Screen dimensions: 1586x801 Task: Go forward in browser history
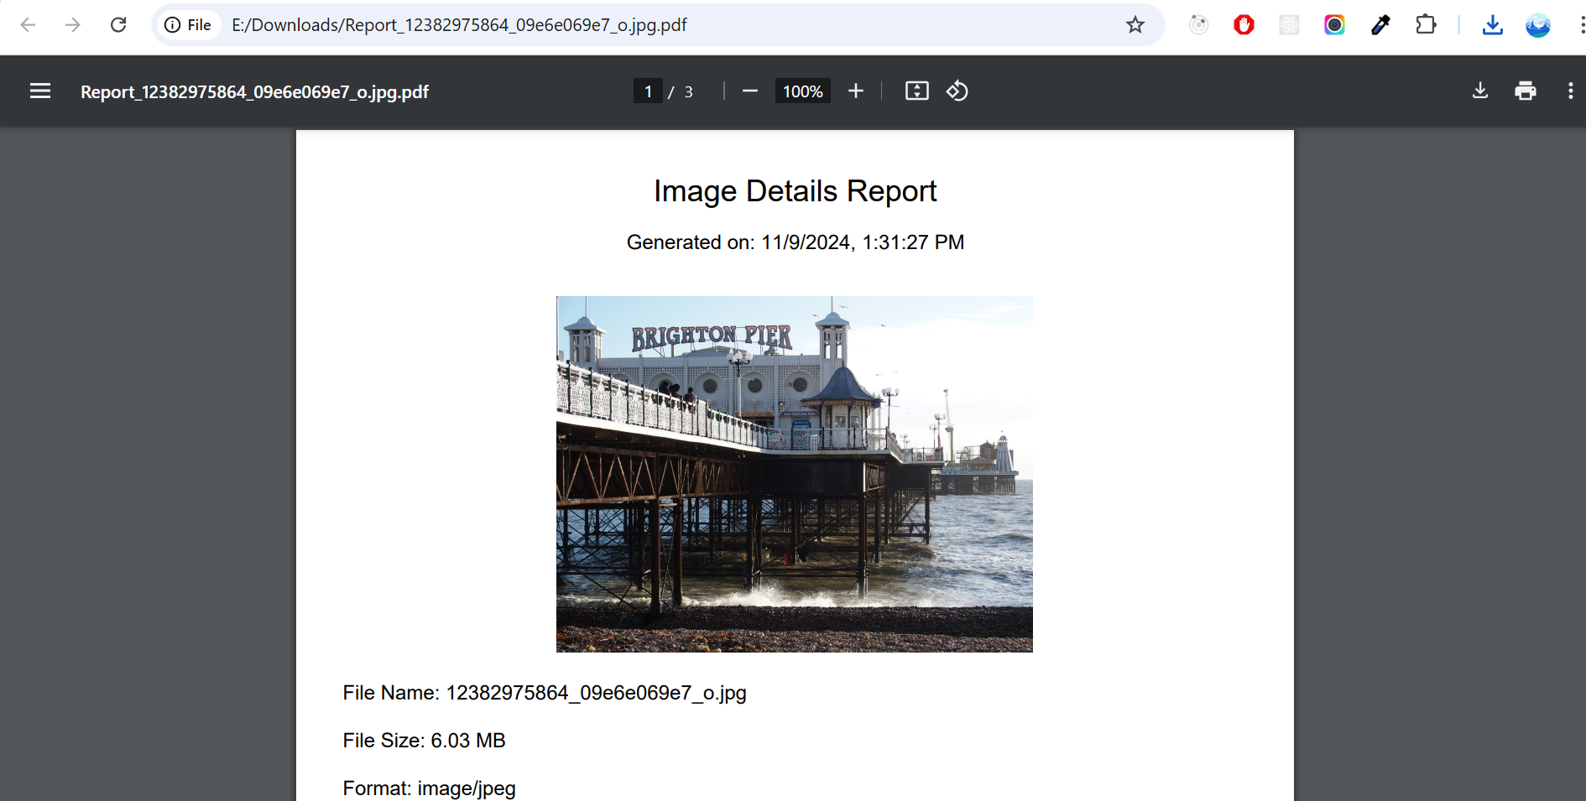73,24
